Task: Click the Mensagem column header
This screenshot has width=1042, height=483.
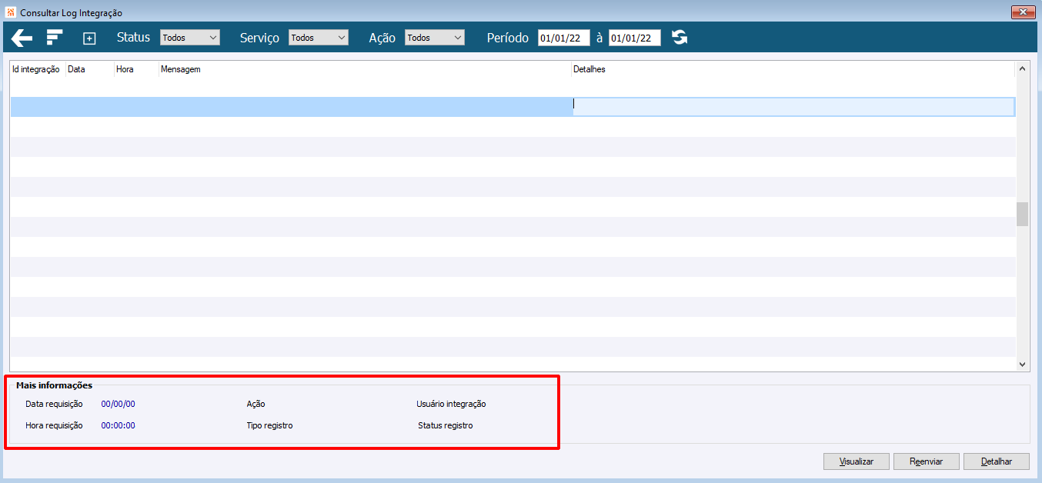Action: point(365,69)
